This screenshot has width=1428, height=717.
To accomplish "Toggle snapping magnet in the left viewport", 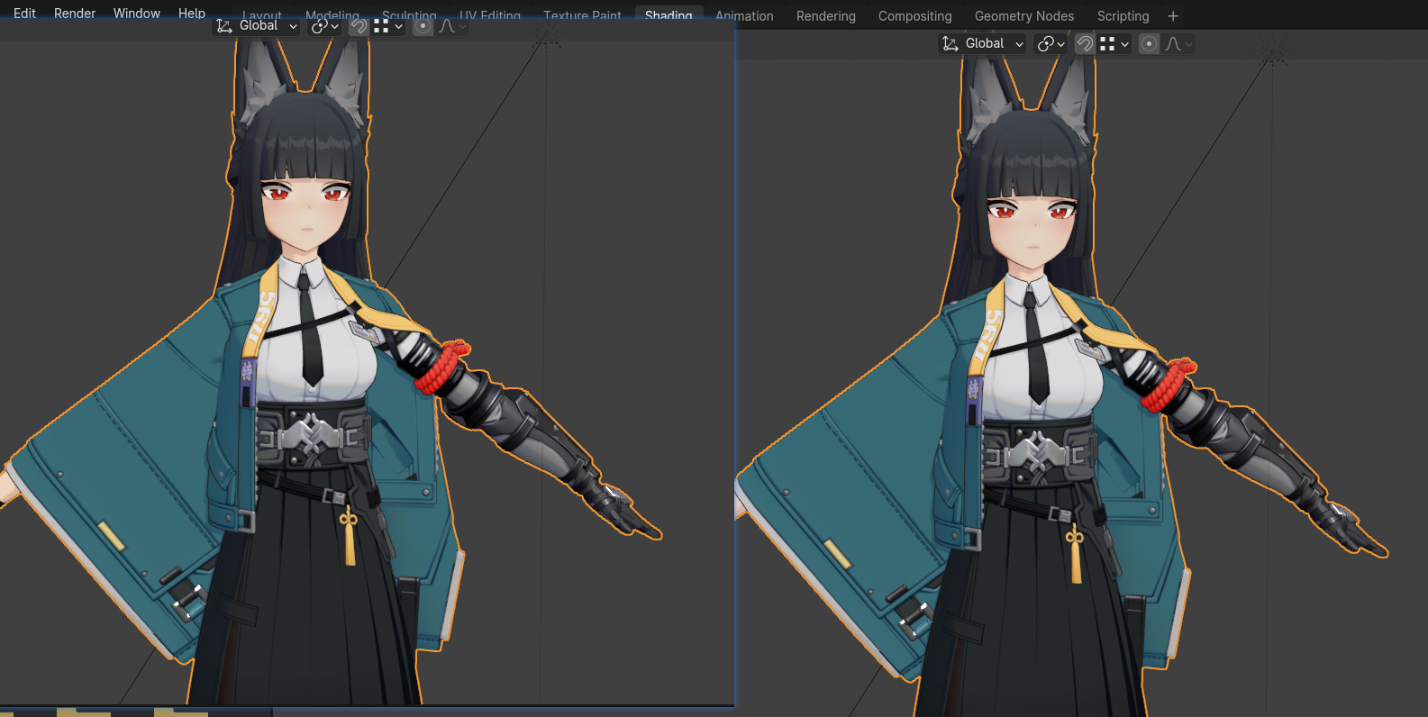I will (359, 26).
